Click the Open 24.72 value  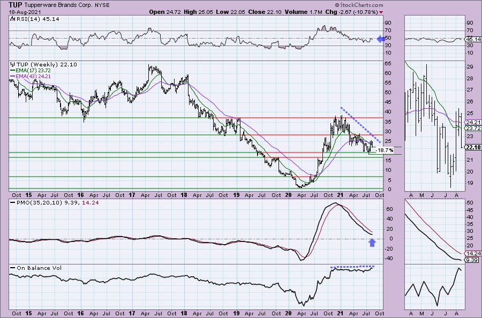click(165, 12)
